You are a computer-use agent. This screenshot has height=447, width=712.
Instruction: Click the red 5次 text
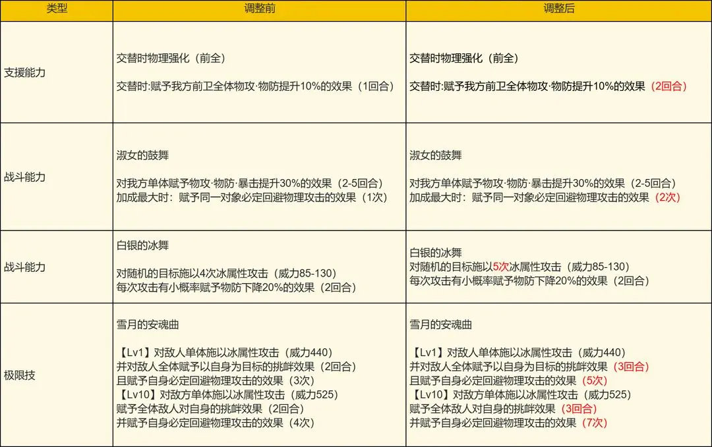pos(501,267)
